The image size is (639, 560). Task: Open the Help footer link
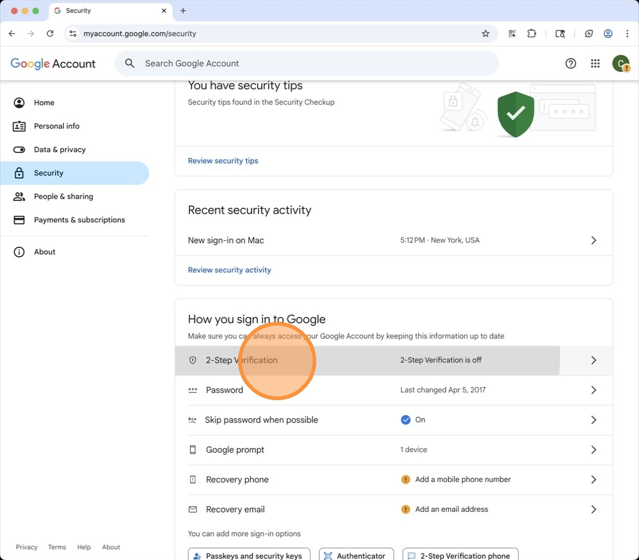click(84, 547)
